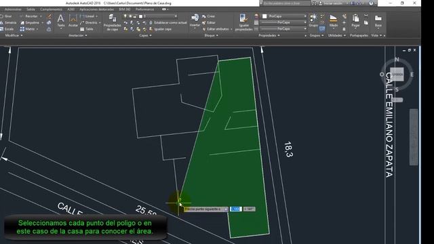Click the N direction on the ViewCube
Image resolution: width=434 pixels, height=244 pixels.
397,60
